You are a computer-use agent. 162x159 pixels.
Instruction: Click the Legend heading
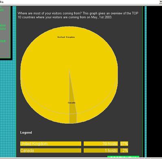pyautogui.click(x=26, y=133)
